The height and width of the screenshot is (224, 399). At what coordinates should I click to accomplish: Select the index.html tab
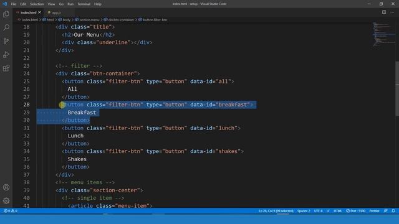[28, 12]
